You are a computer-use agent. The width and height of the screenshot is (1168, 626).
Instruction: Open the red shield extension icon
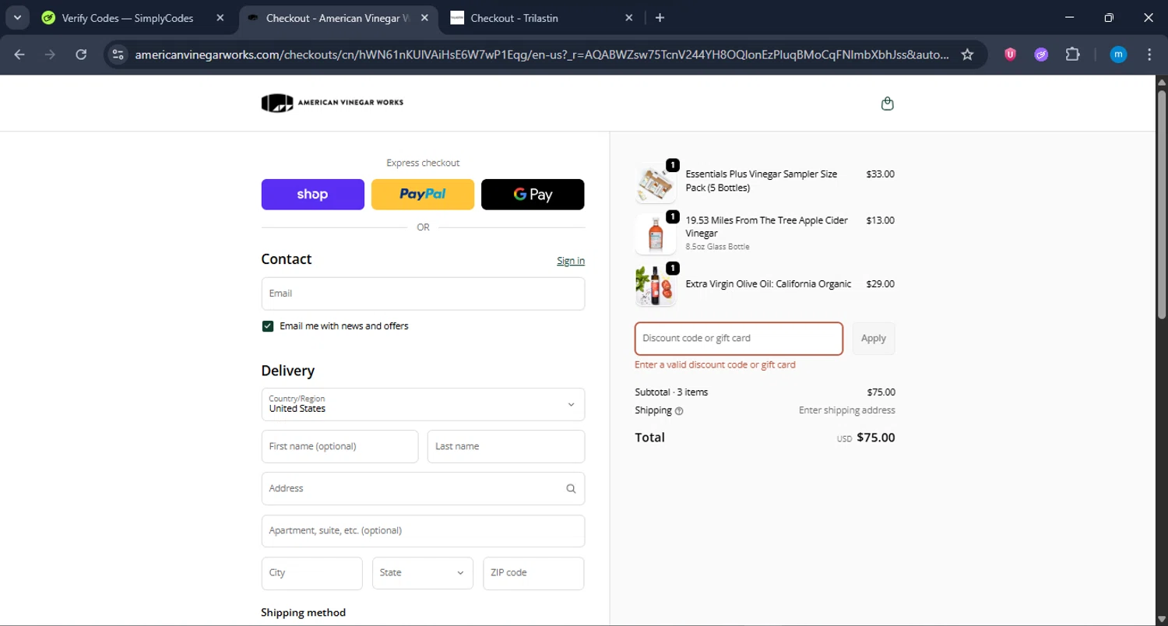[1010, 55]
